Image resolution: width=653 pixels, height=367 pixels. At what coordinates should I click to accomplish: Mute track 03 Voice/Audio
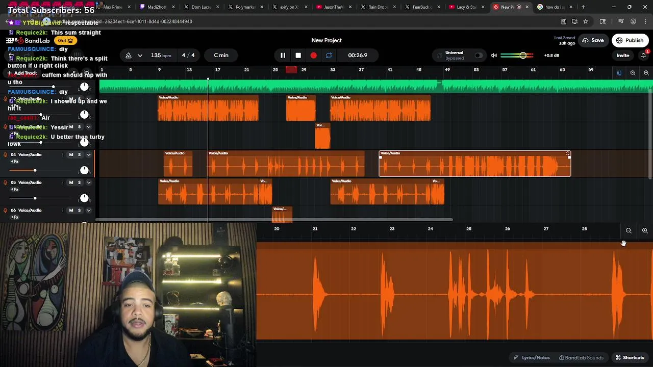coord(71,127)
